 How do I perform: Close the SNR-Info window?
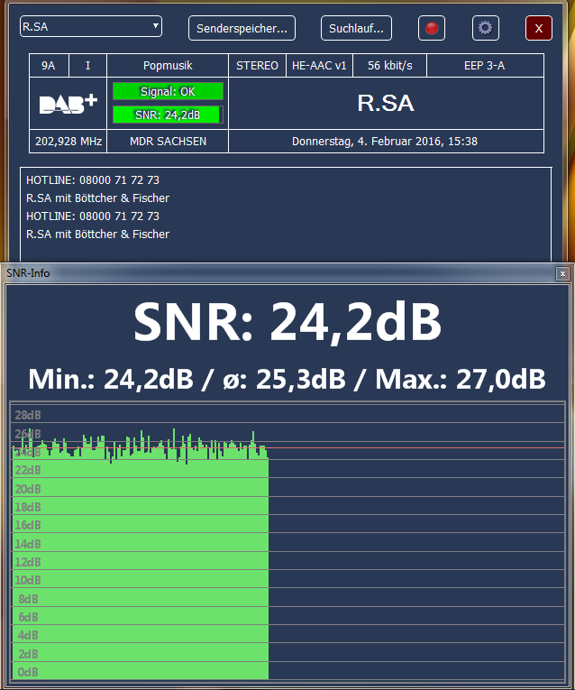click(562, 272)
